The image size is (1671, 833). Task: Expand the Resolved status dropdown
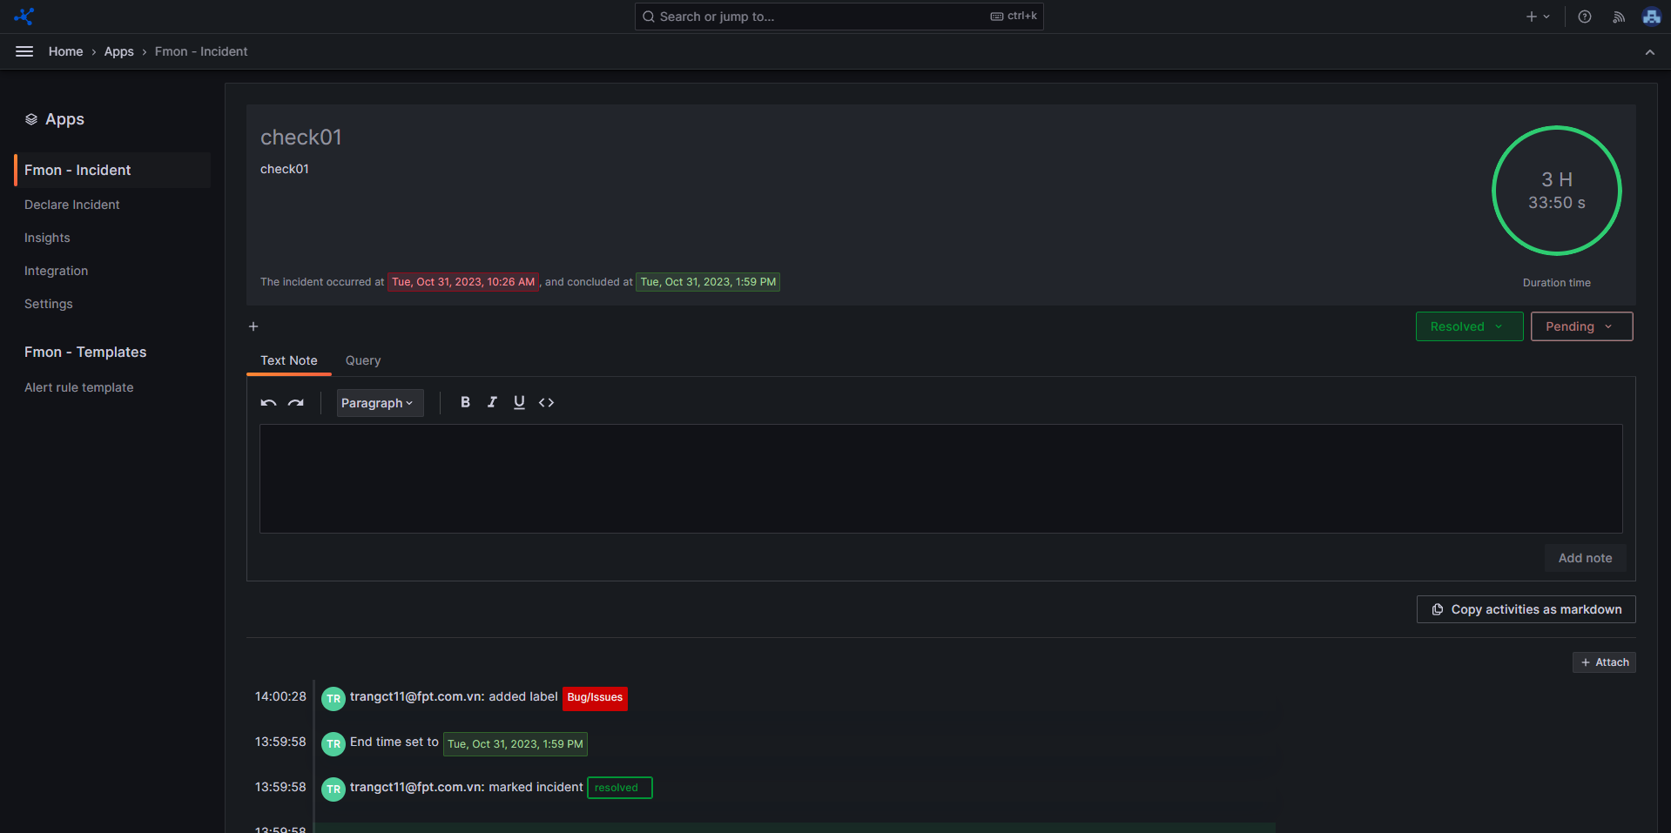tap(1468, 326)
